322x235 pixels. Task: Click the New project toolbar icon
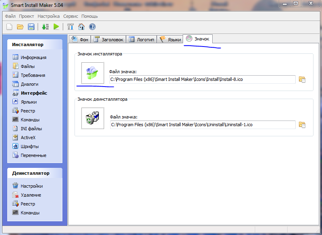[x=10, y=27]
